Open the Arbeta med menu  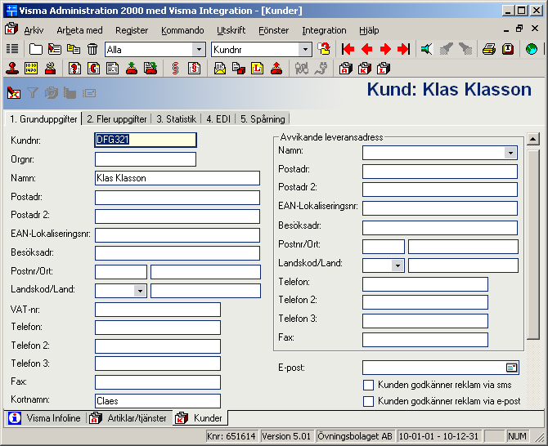[79, 30]
